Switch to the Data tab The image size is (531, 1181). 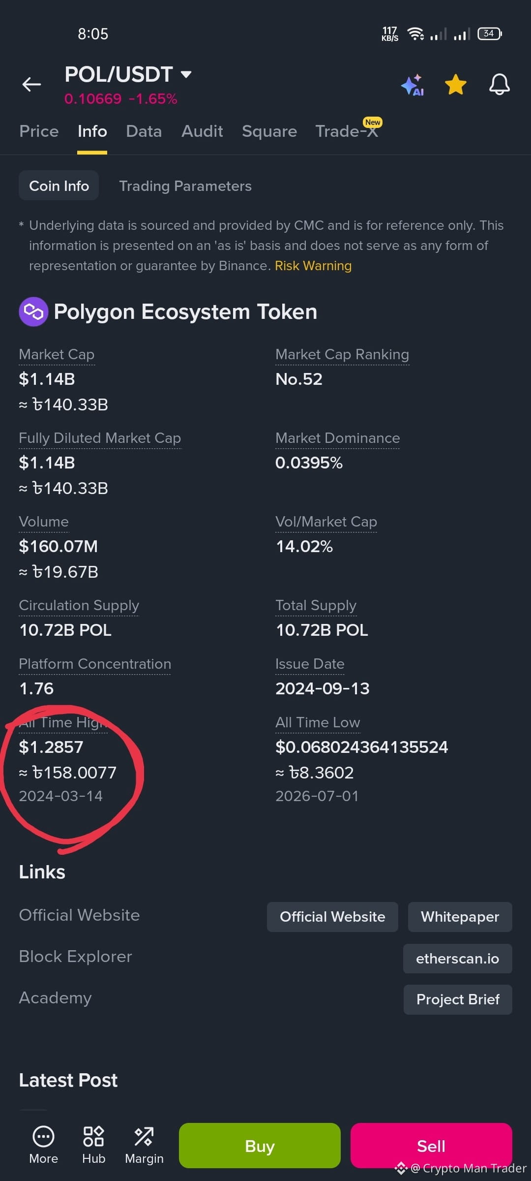click(144, 131)
